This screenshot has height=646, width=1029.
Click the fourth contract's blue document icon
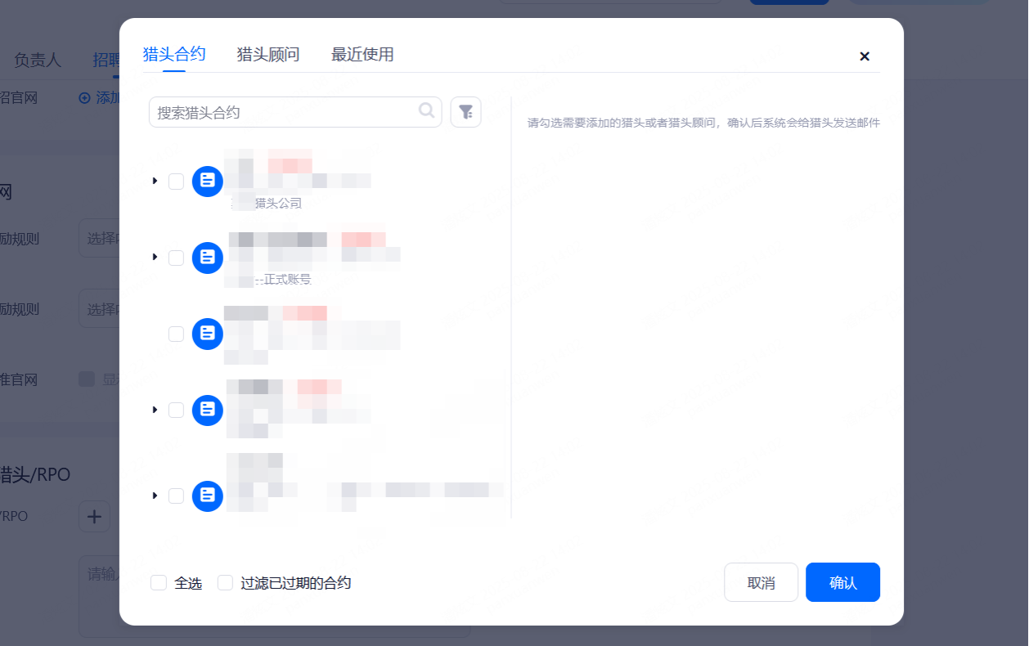tap(208, 410)
